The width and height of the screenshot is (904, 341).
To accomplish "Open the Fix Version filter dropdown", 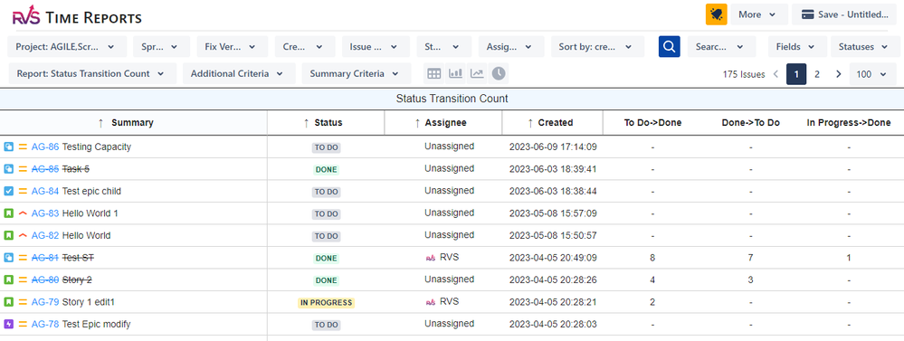I will click(233, 47).
